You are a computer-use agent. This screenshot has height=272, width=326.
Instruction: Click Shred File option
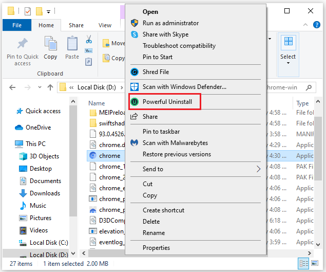point(156,72)
